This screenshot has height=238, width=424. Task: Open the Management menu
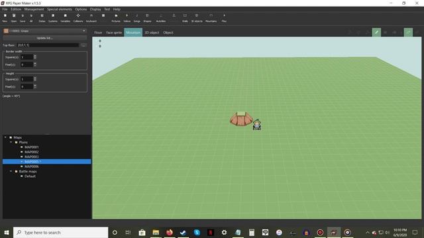(34, 9)
